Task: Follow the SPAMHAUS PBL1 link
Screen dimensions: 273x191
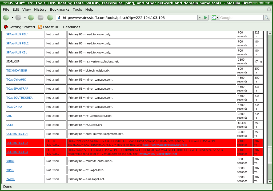Action: coord(17,34)
